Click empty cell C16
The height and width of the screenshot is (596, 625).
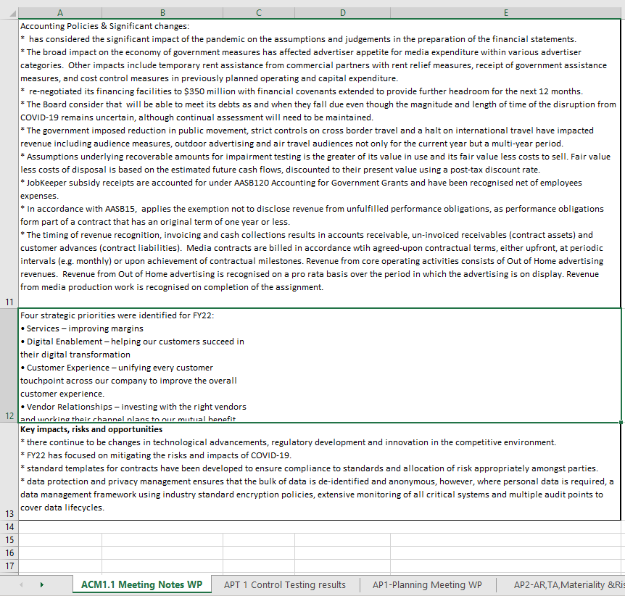(259, 553)
